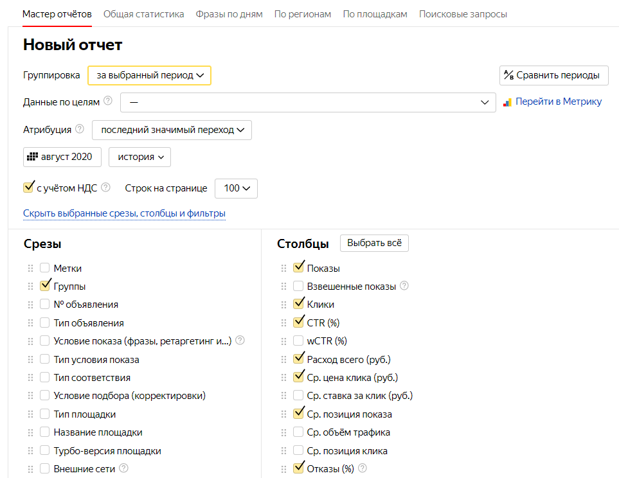Click the drag handle for Метки row
This screenshot has height=478, width=619.
point(30,269)
